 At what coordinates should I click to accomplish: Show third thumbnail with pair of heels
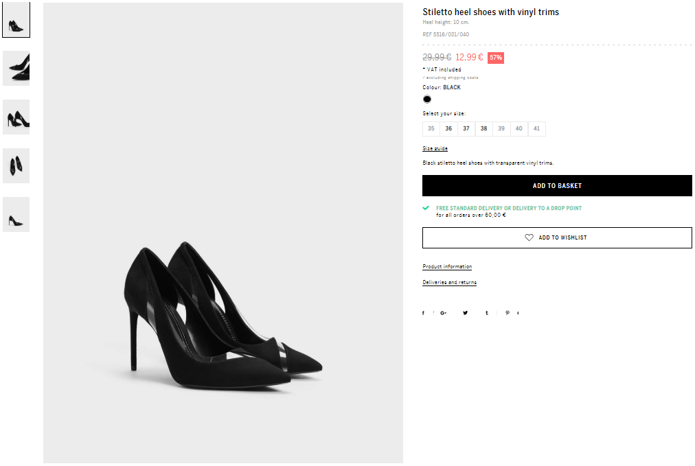(16, 117)
